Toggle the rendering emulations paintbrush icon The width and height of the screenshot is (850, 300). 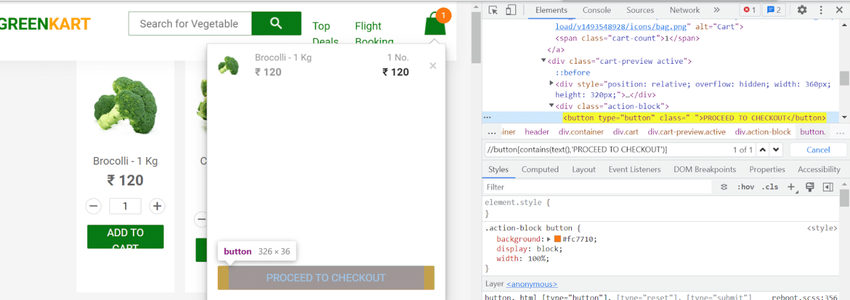pyautogui.click(x=810, y=187)
